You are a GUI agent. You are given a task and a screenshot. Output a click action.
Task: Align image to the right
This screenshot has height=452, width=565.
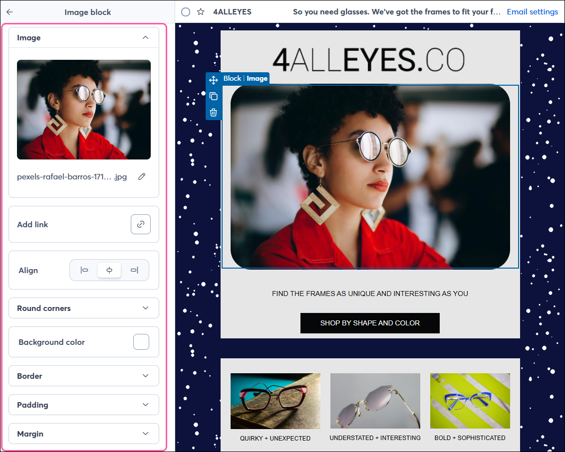coord(134,270)
